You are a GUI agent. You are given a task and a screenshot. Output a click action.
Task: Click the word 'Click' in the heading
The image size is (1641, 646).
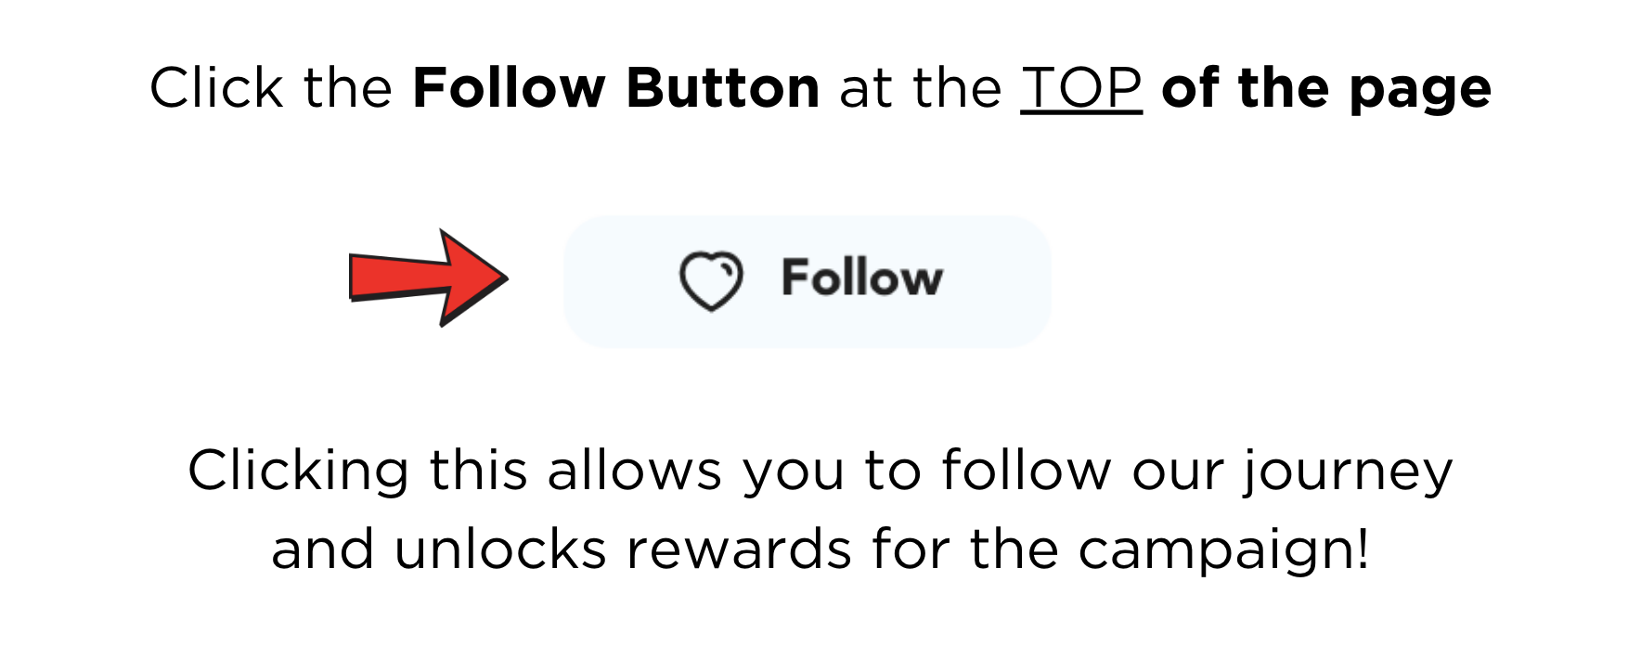[216, 88]
